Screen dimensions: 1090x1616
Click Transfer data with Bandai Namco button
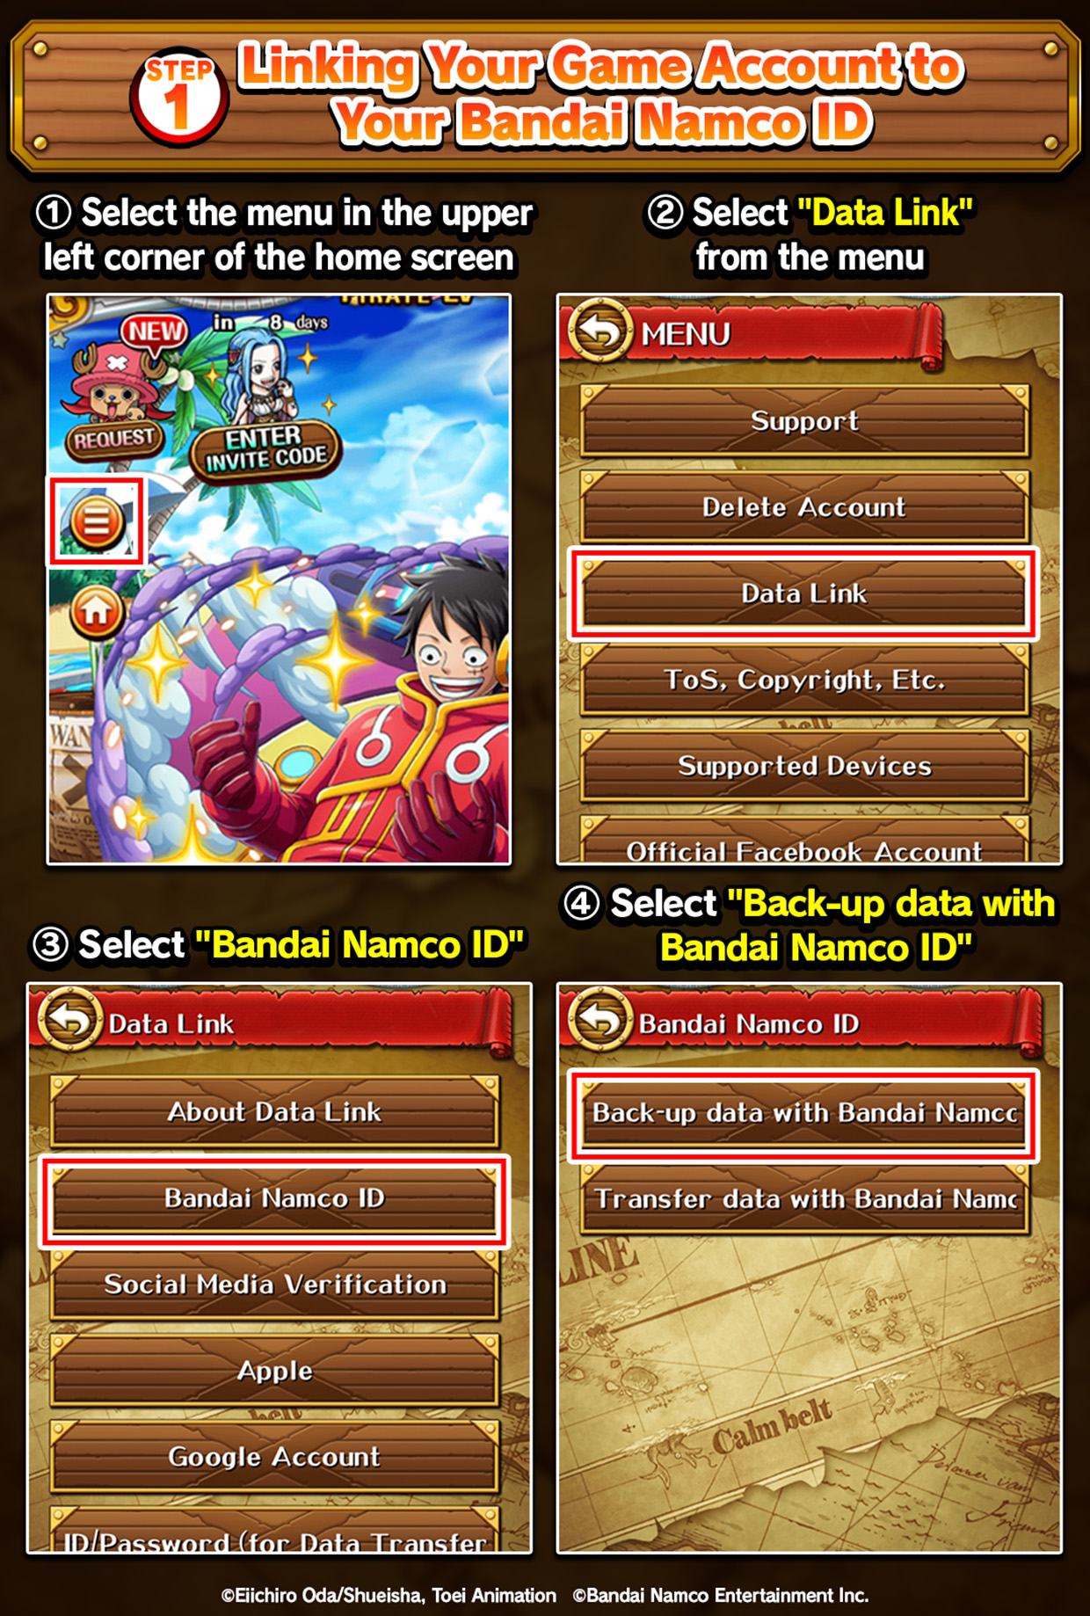(x=803, y=1198)
